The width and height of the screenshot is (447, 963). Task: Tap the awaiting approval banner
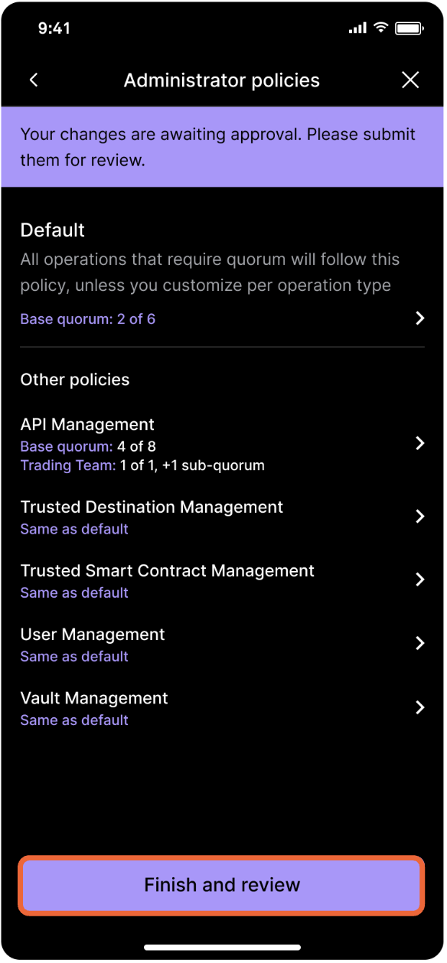click(x=222, y=147)
